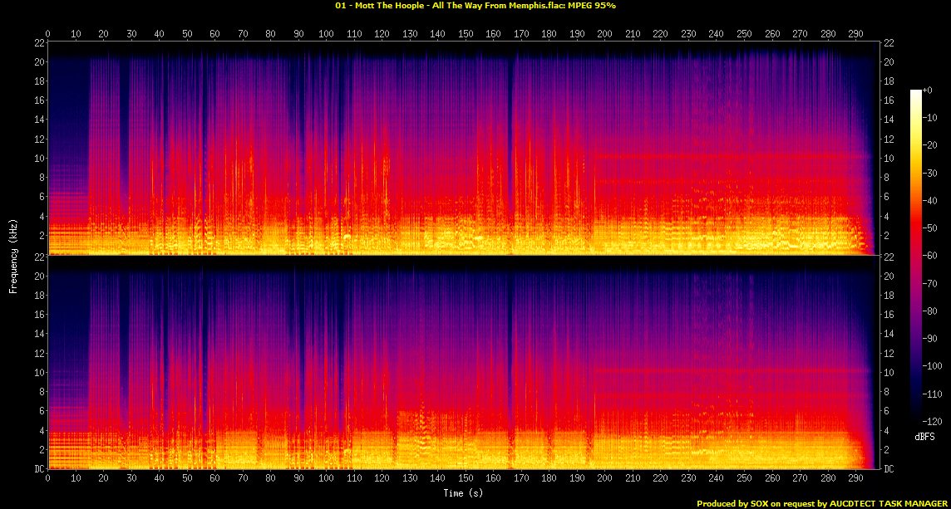Click the "DC" label at bottom-left frequency axis
The height and width of the screenshot is (509, 951).
point(38,469)
